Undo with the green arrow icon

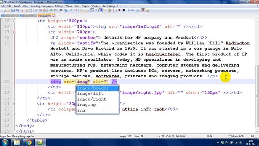pyautogui.click(x=51, y=10)
